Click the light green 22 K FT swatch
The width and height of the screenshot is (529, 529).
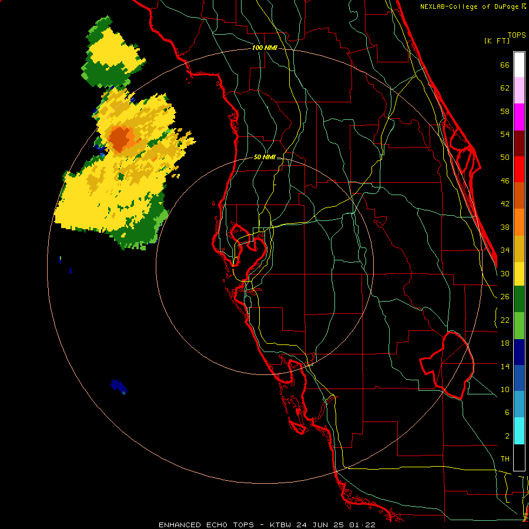coord(519,326)
